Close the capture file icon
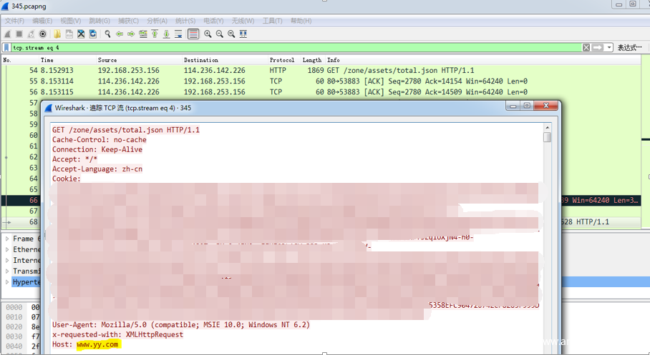 tap(81, 34)
